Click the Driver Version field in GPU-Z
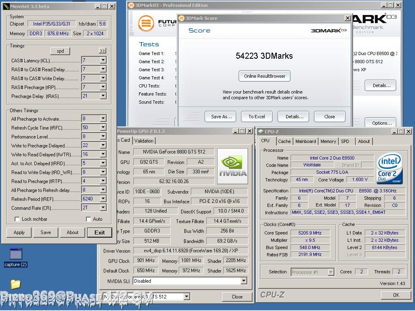 tap(190, 251)
